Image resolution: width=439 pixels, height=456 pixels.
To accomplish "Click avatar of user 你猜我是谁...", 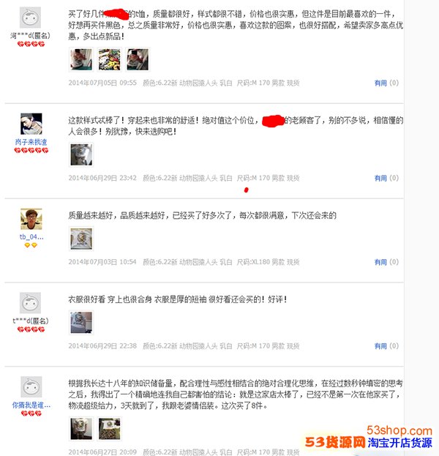I will pyautogui.click(x=31, y=386).
